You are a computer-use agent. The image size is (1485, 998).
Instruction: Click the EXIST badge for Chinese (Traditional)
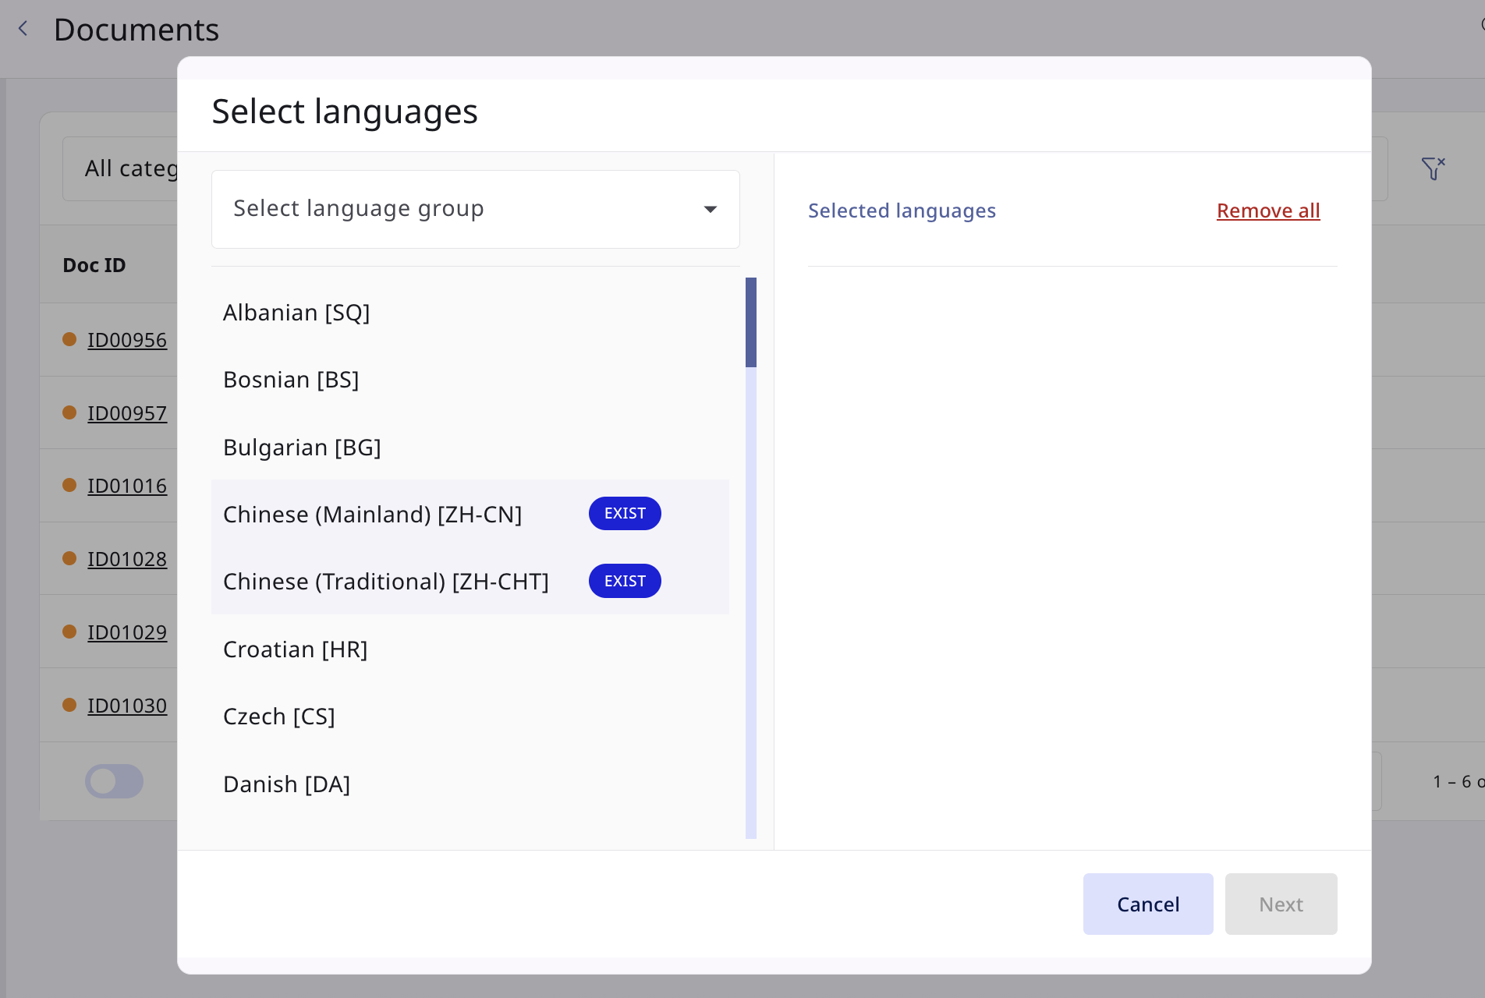tap(625, 581)
